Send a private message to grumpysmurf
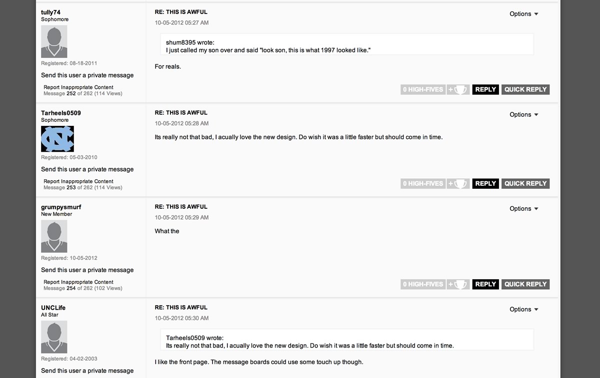Screen dimensions: 600x378 point(87,270)
